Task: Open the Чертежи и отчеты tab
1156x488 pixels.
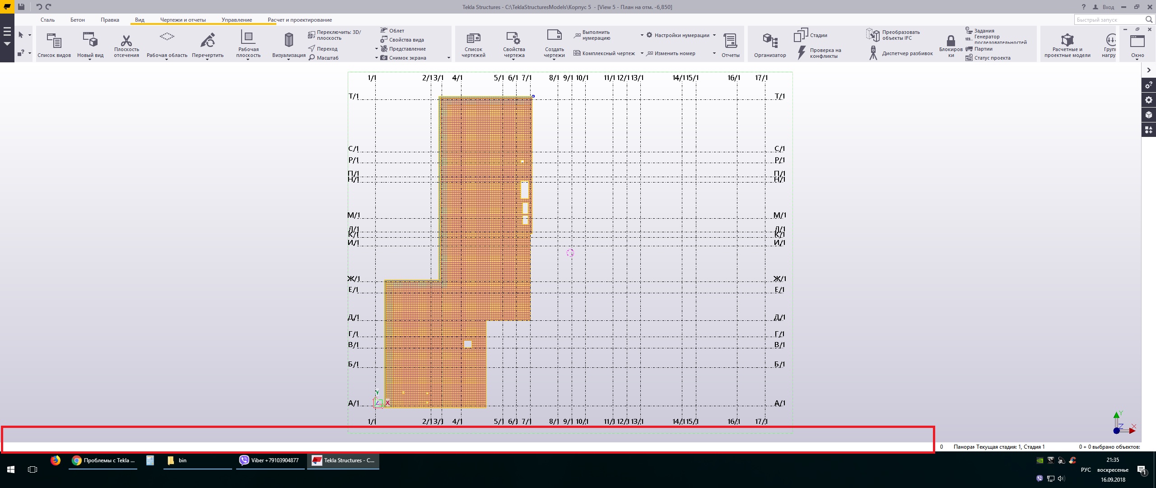Action: click(182, 20)
